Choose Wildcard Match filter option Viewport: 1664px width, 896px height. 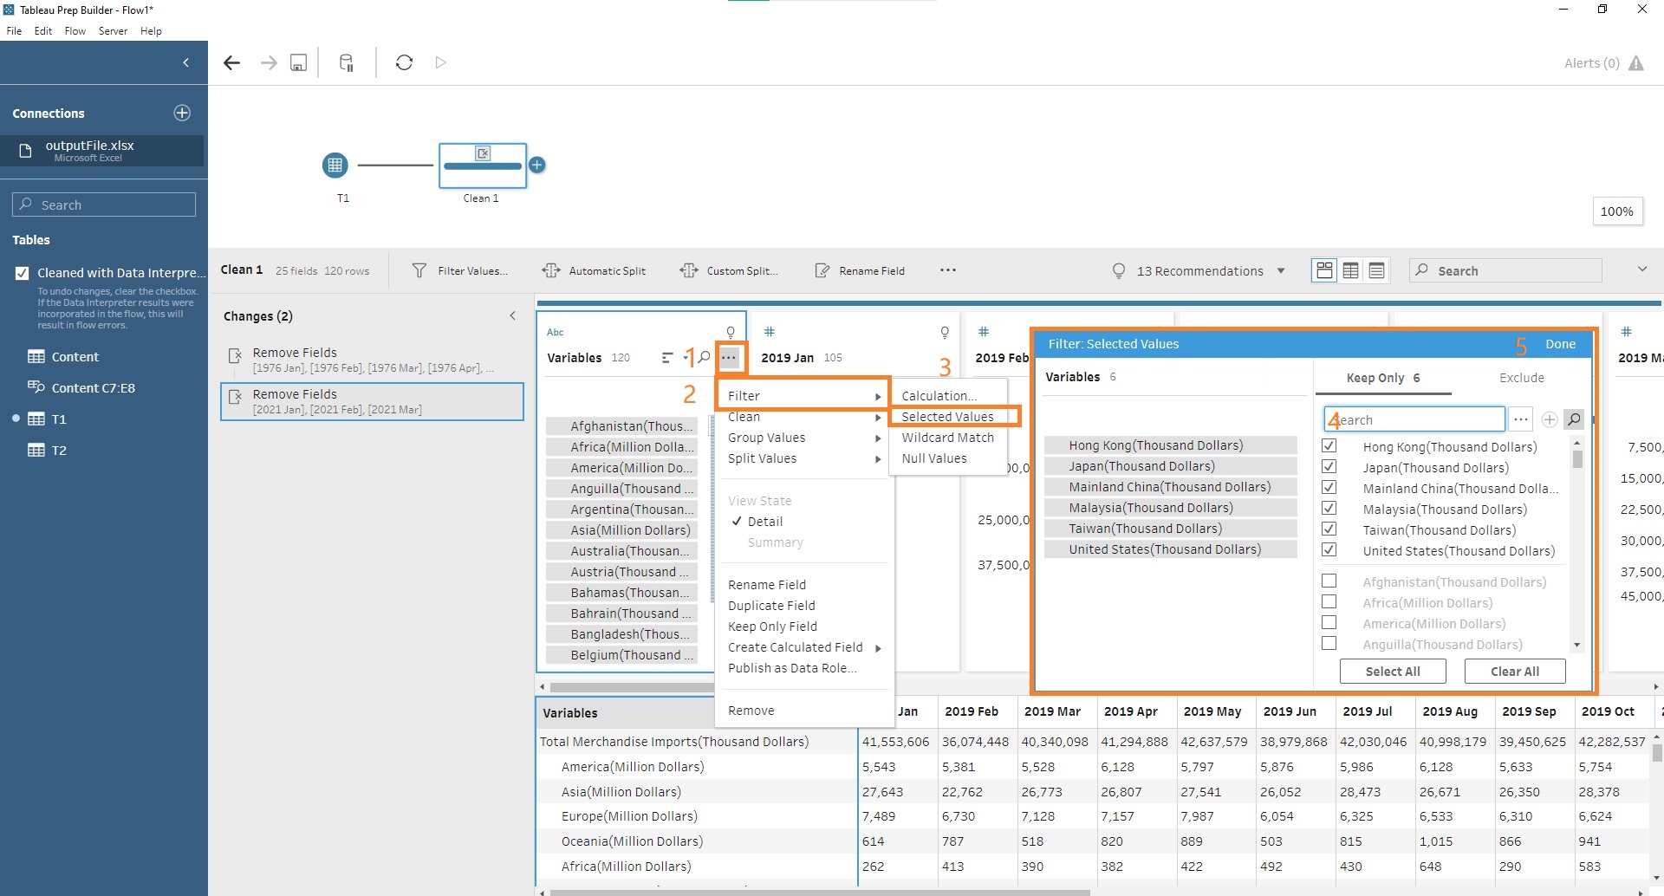[947, 438]
